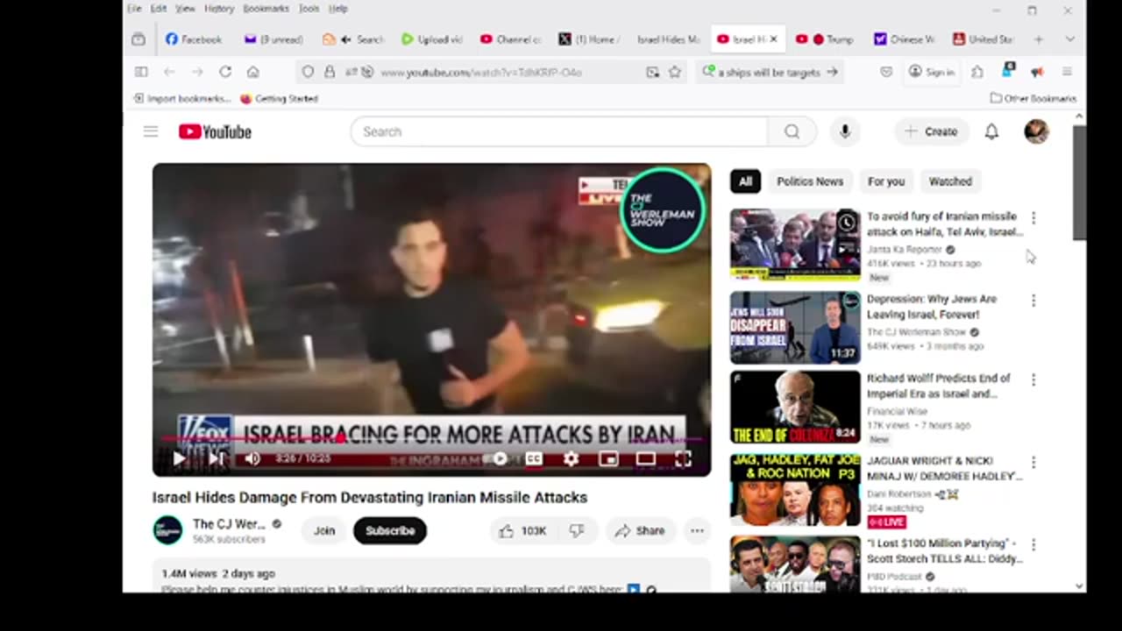Select the Politics News filter chip
Screen dimensions: 1122x631
(810, 181)
